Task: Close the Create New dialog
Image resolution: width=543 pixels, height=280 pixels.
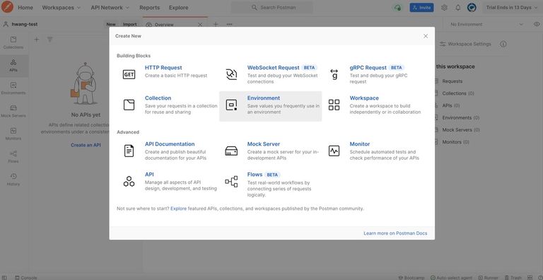Action: [426, 36]
